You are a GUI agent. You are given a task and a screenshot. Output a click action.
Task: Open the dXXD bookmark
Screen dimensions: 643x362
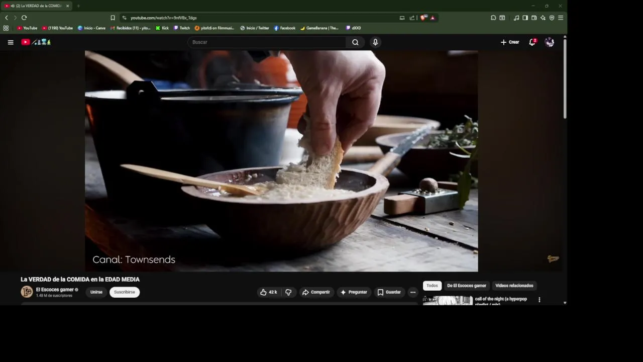pyautogui.click(x=354, y=28)
